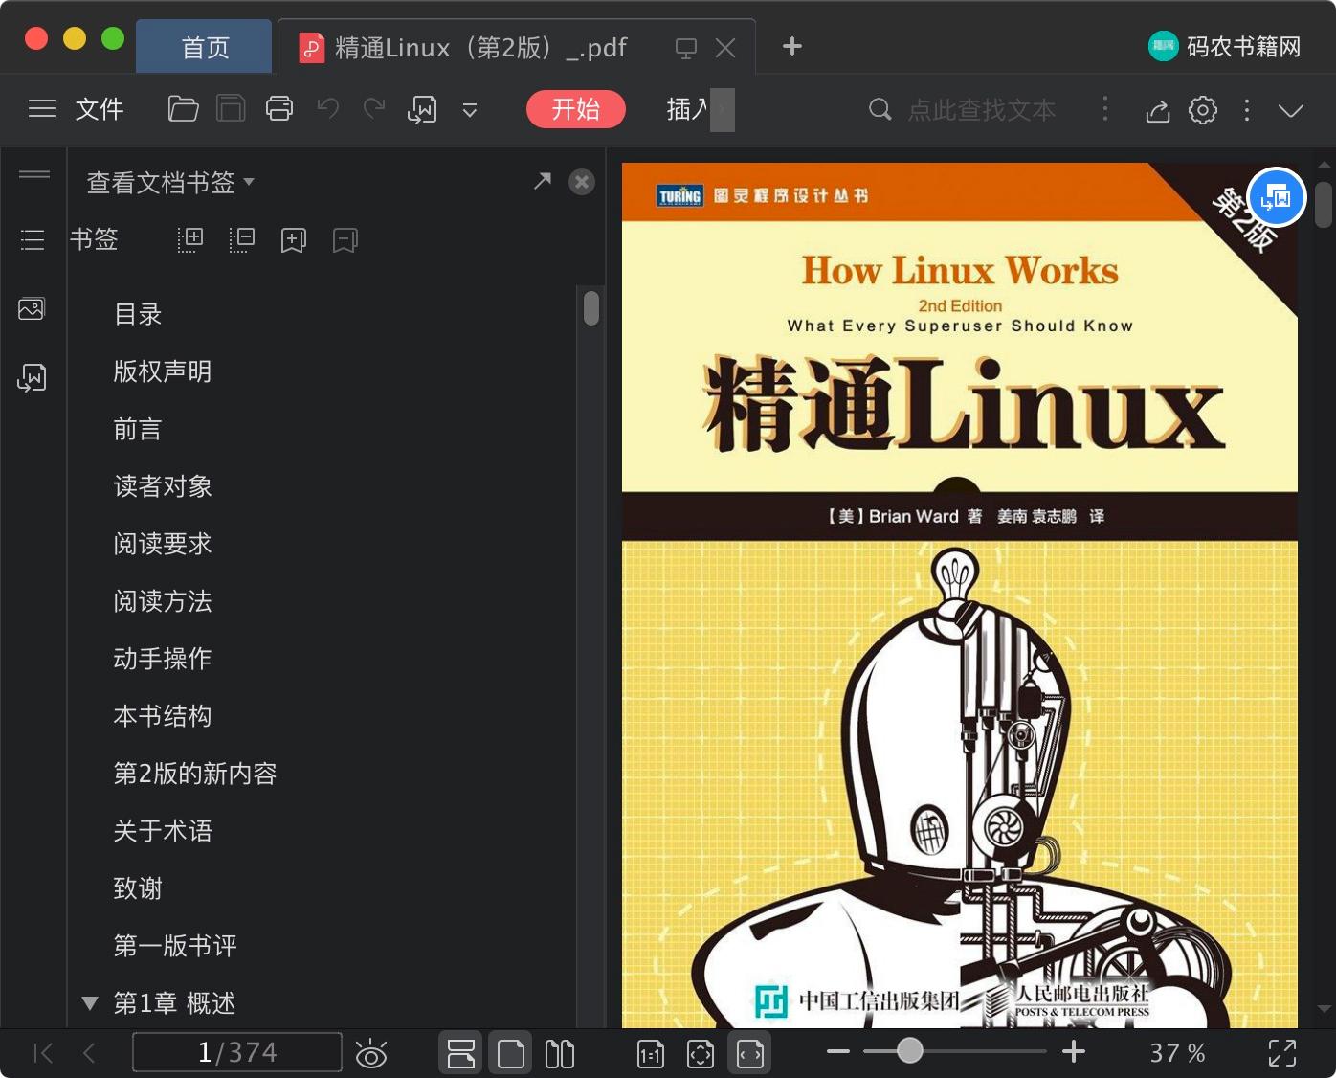Screen dimensions: 1336x1078
Task: Zoom out with minus button
Action: (x=838, y=1051)
